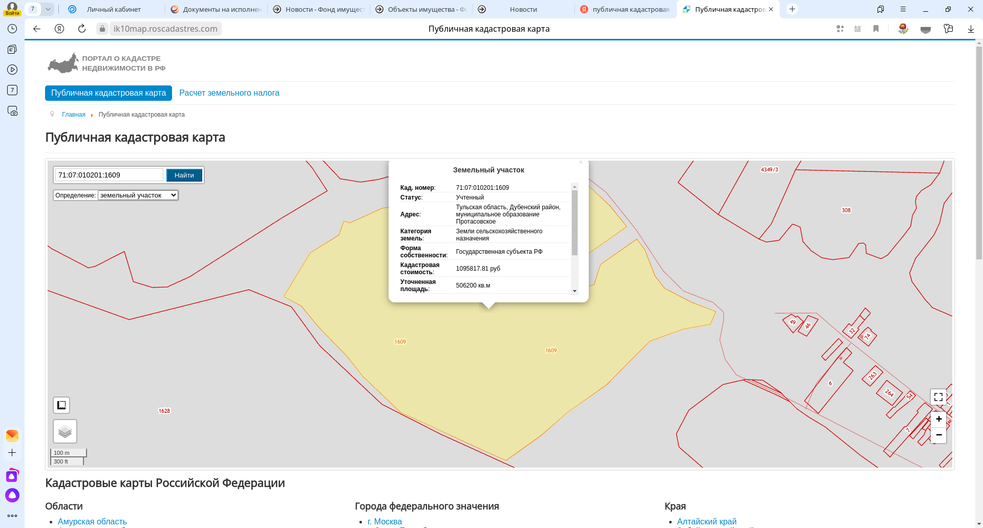Click the cadastral number search field
The height and width of the screenshot is (528, 983).
tap(109, 175)
